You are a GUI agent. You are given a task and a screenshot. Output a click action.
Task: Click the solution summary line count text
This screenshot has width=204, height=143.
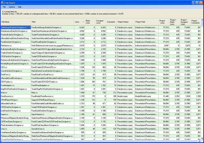(63, 14)
